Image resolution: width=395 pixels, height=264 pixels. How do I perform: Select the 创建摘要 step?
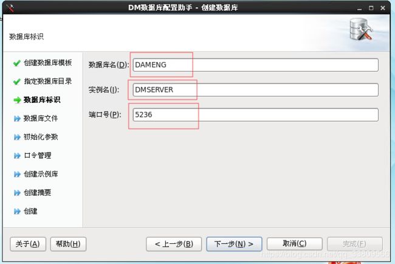(37, 193)
